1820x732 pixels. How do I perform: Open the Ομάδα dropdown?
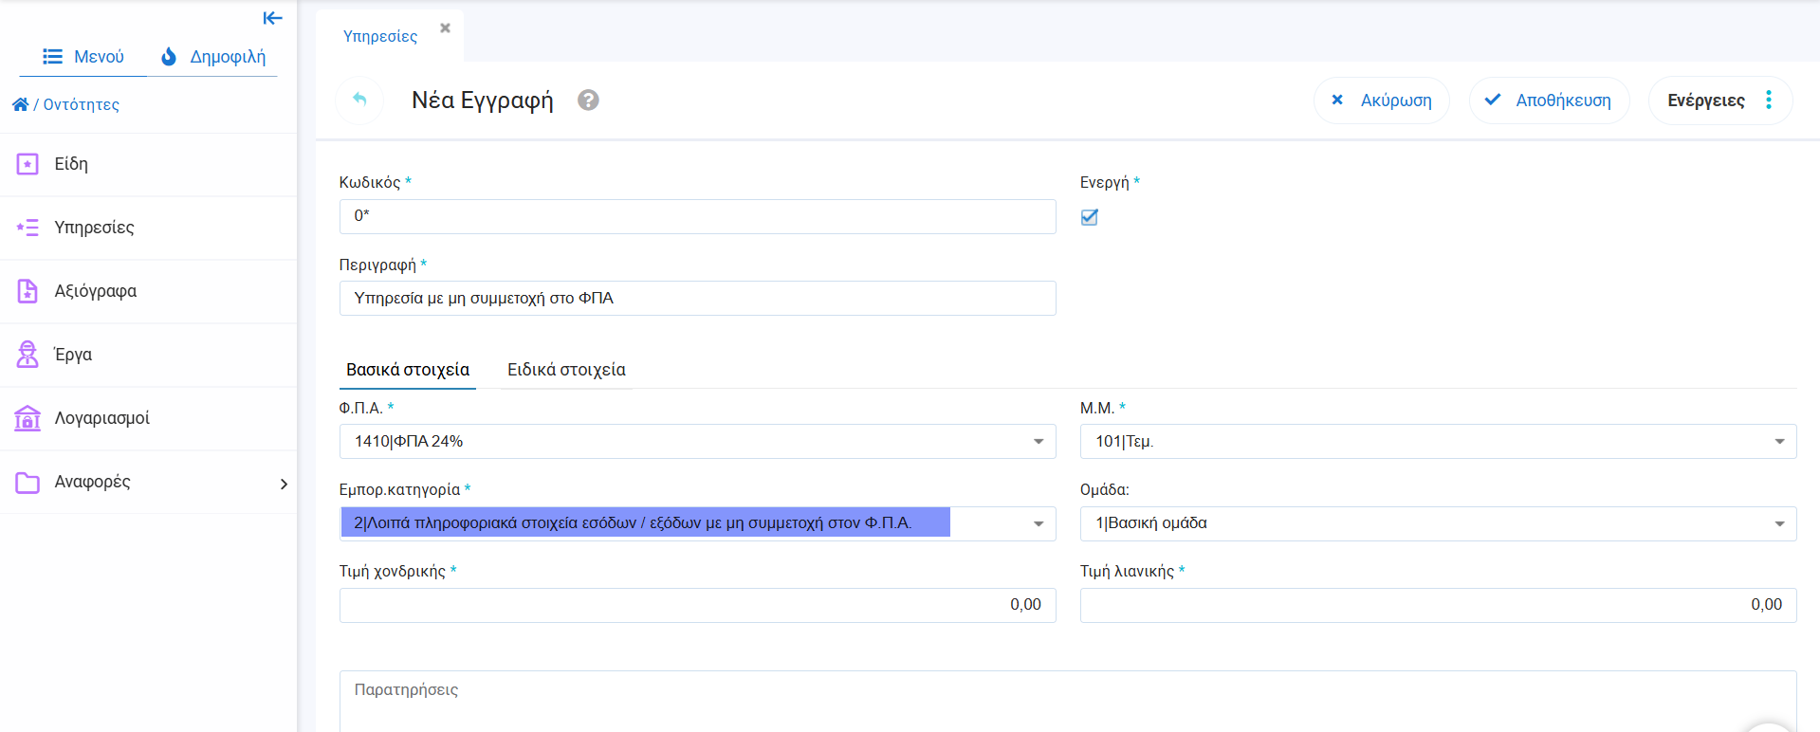(1779, 523)
